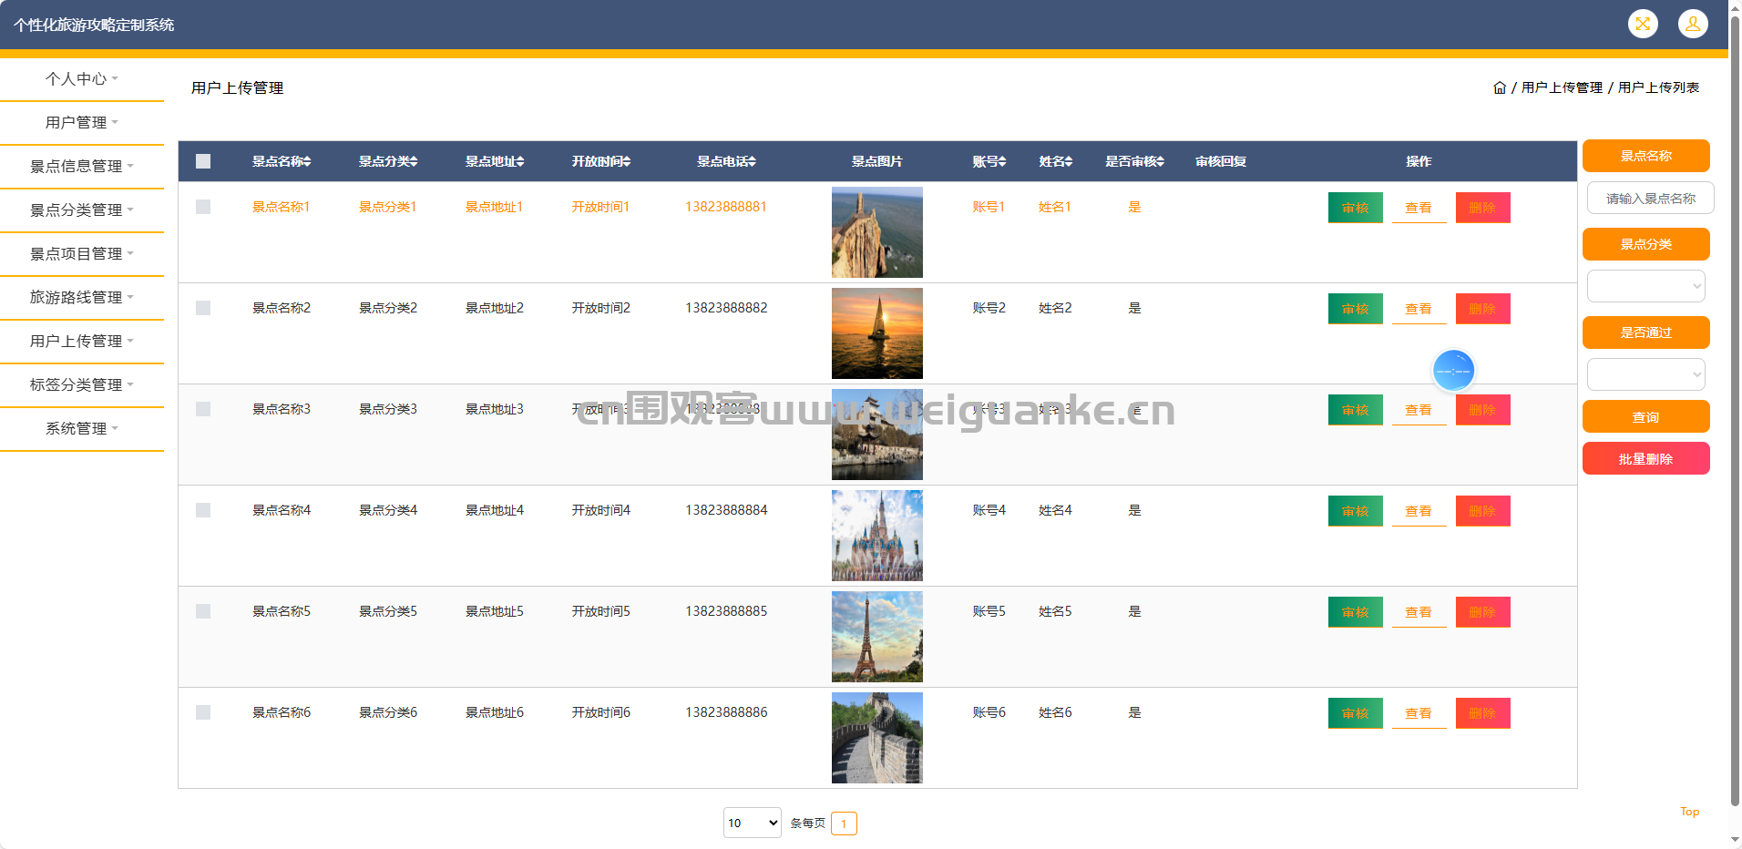This screenshot has width=1742, height=849.
Task: Expand the 景点信息管理 sidebar menu
Action: click(x=81, y=166)
